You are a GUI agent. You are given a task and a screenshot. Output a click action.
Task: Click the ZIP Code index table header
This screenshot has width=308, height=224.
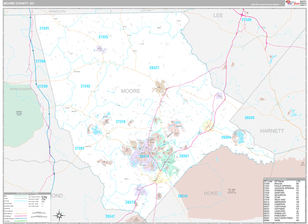pyautogui.click(x=283, y=181)
